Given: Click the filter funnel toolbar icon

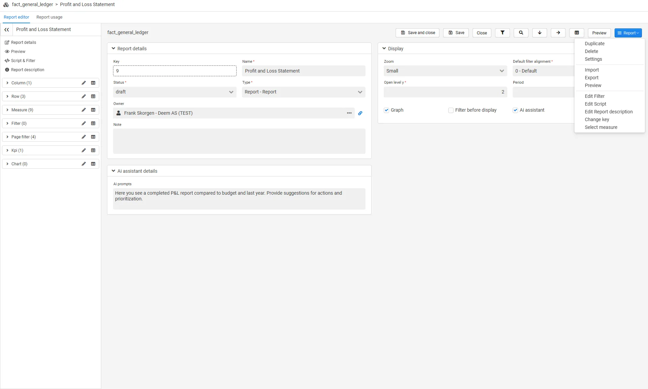Looking at the screenshot, I should click(503, 33).
